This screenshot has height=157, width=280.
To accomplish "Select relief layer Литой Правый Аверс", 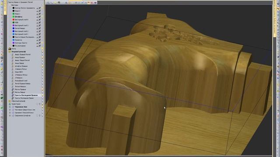I will 22,83.
